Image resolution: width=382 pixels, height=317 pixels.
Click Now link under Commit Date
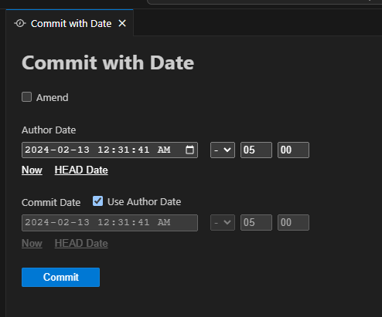(x=32, y=243)
